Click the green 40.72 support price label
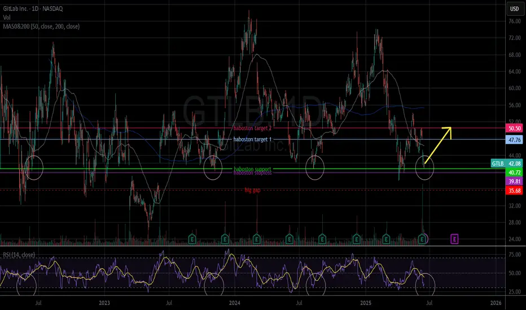The height and width of the screenshot is (310, 526). pos(514,172)
